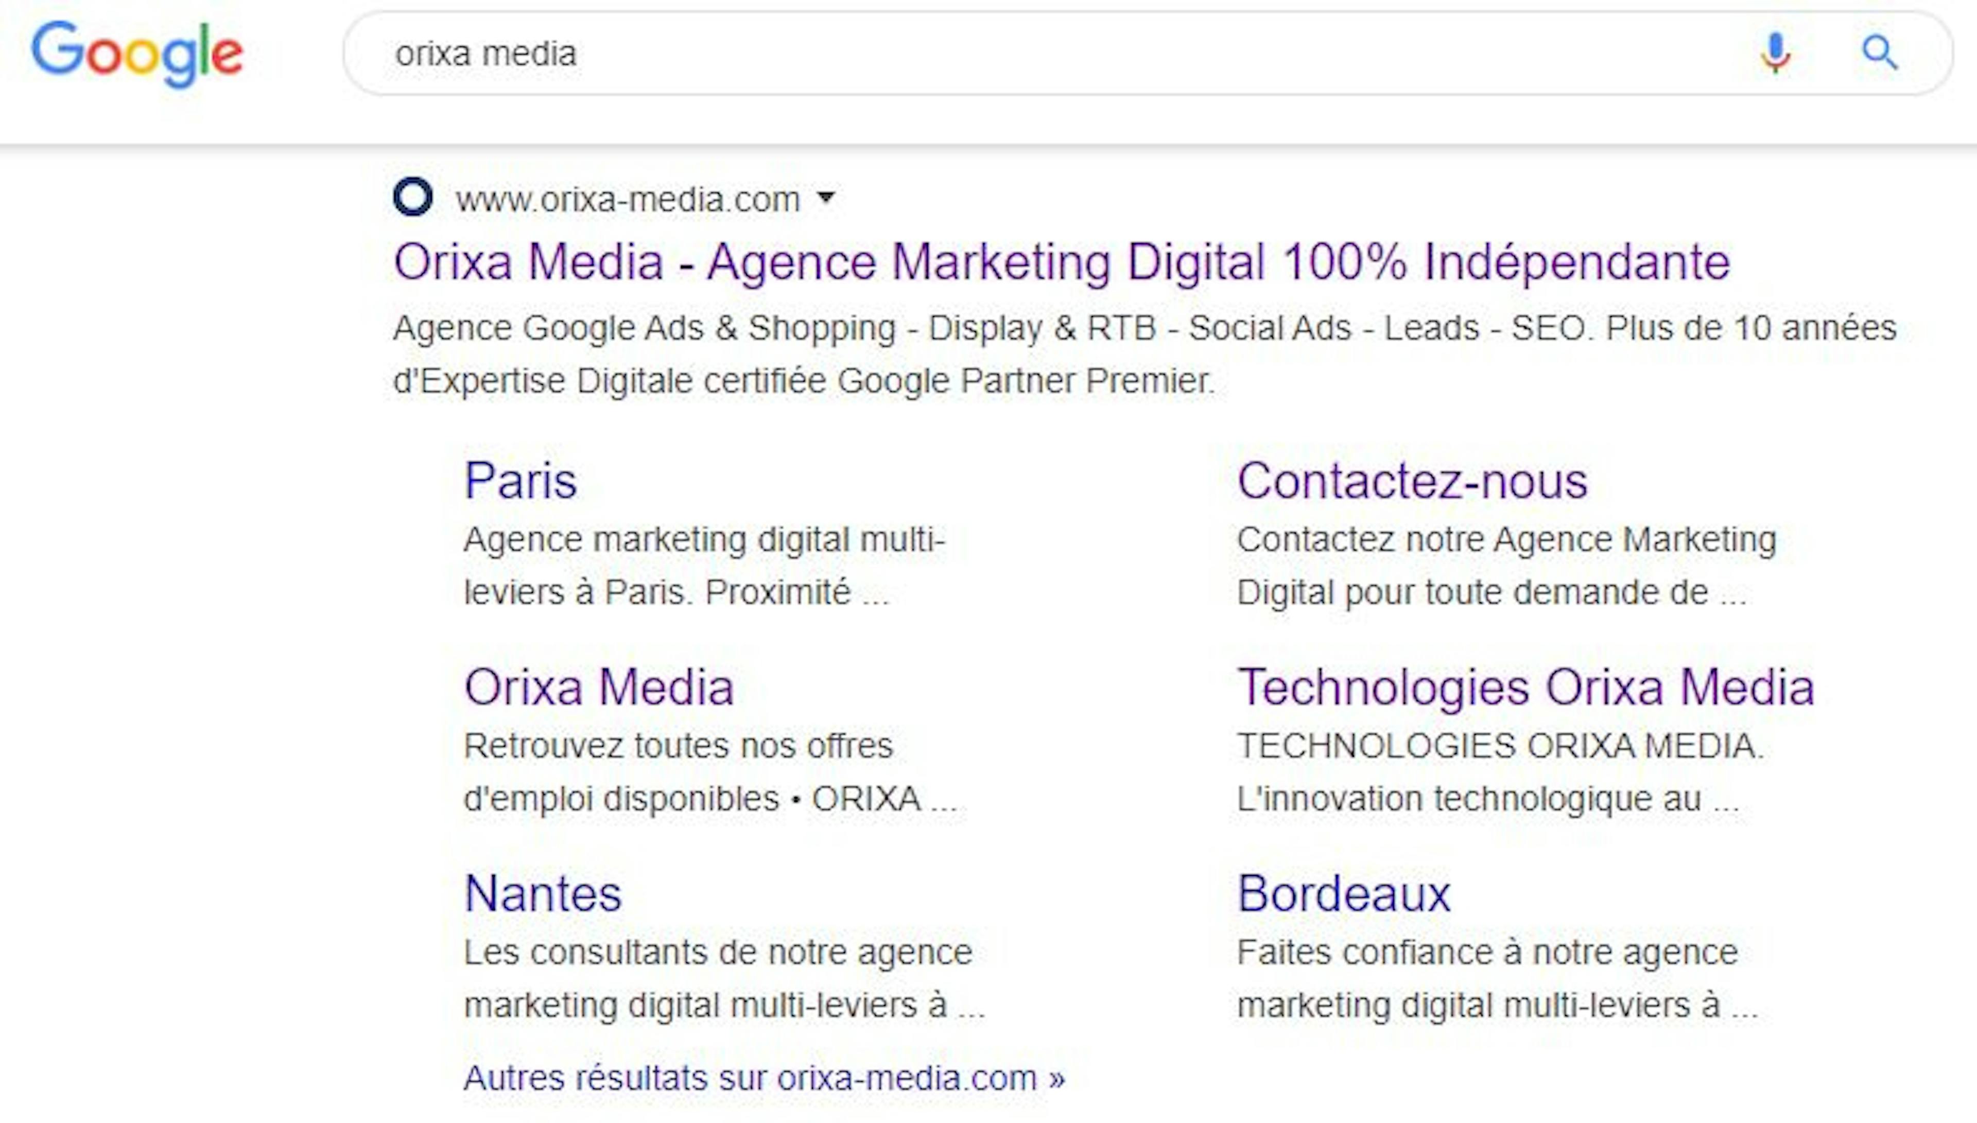Click the Paris sitelink description text
Viewport: 1977px width, 1123px height.
703,566
